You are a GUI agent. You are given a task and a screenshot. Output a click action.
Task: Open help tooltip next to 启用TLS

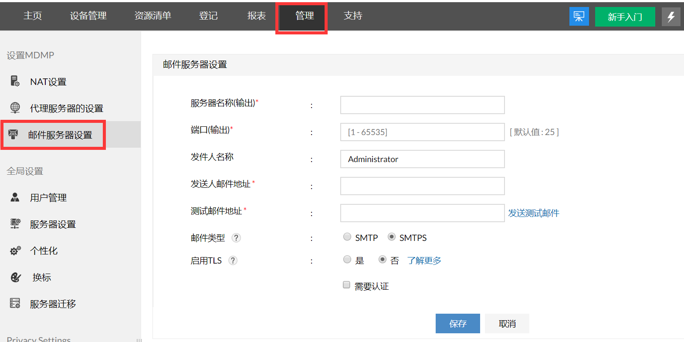233,261
